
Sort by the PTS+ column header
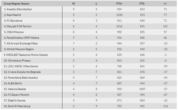[119, 4]
